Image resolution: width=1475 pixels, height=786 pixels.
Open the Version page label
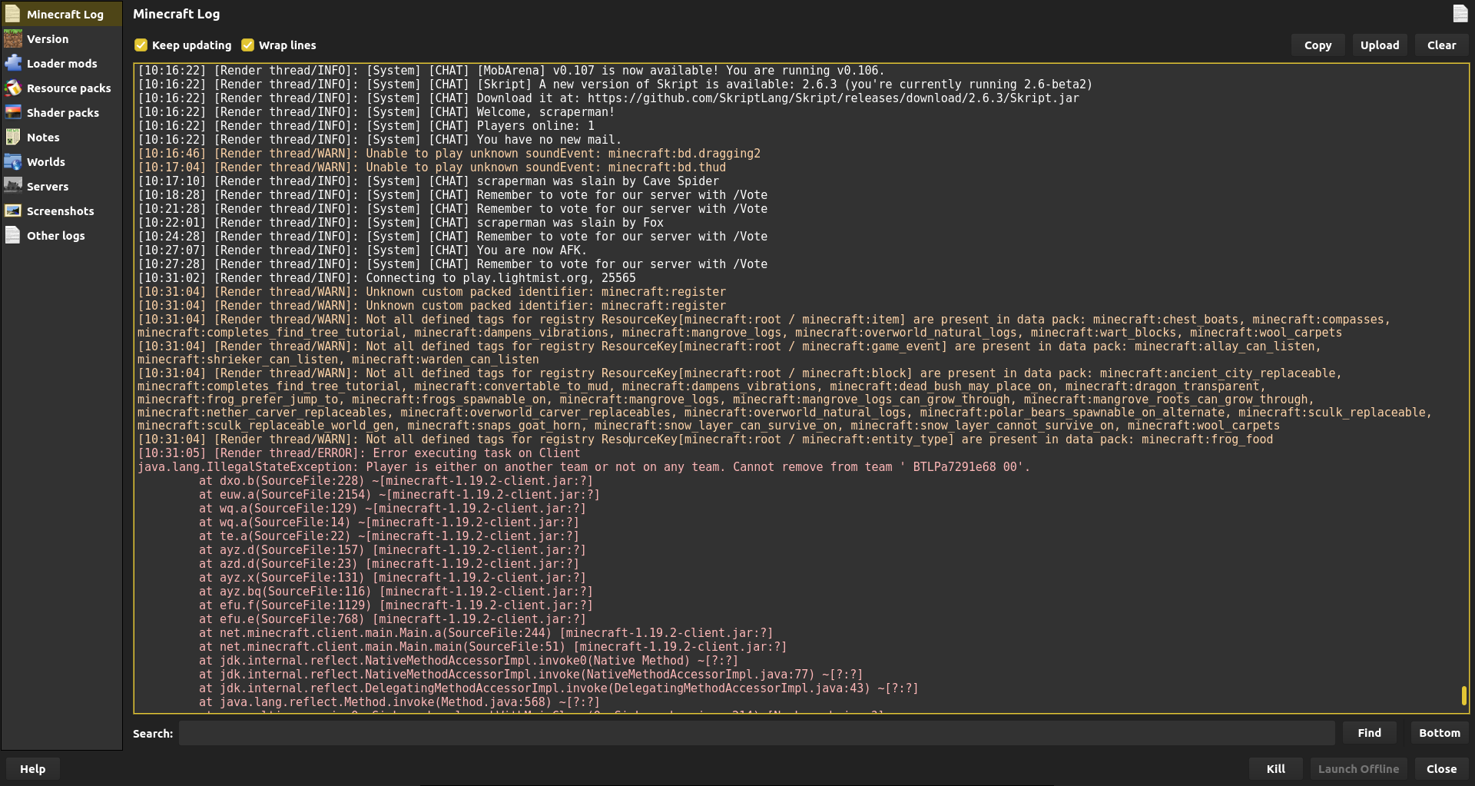point(48,39)
